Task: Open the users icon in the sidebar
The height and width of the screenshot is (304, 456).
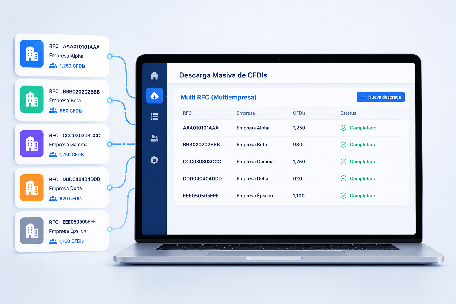Action: (x=154, y=138)
